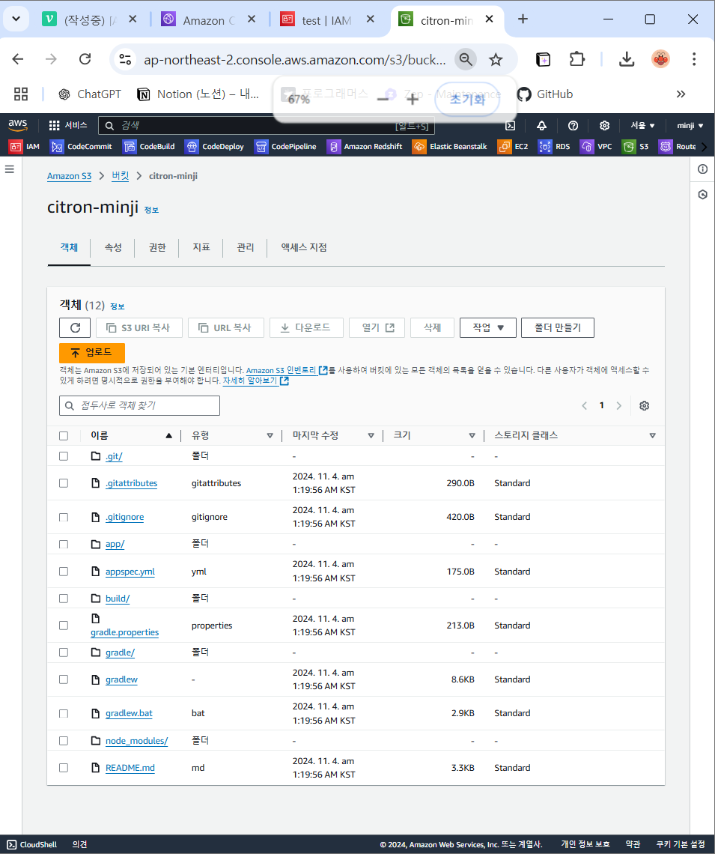
Task: Open the AWS services grid menu
Action: pyautogui.click(x=54, y=126)
